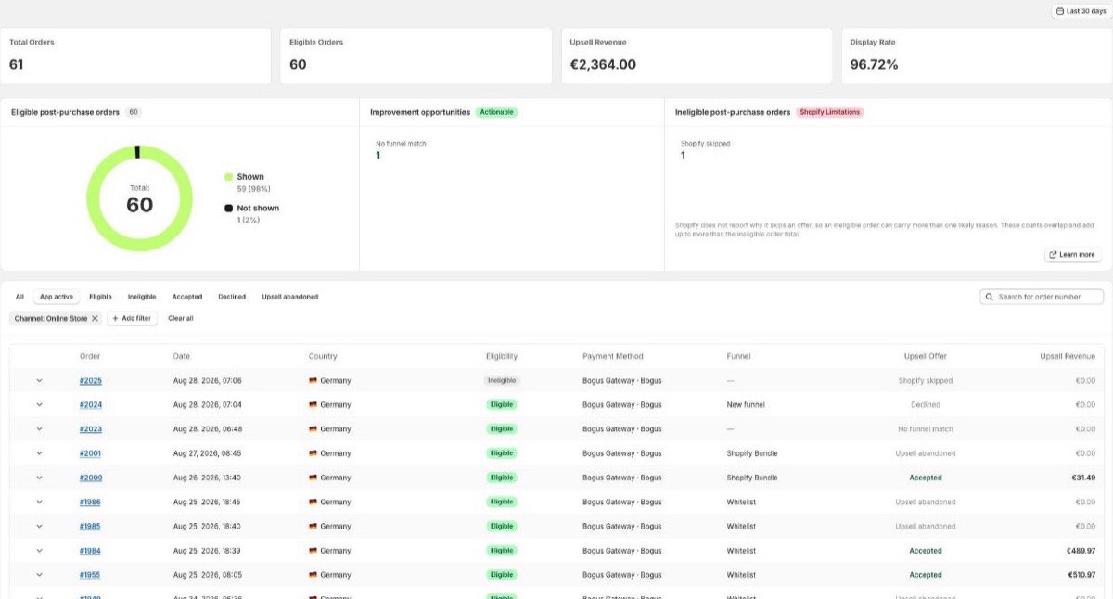The height and width of the screenshot is (599, 1113).
Task: Open order link #1986
Action: click(90, 502)
